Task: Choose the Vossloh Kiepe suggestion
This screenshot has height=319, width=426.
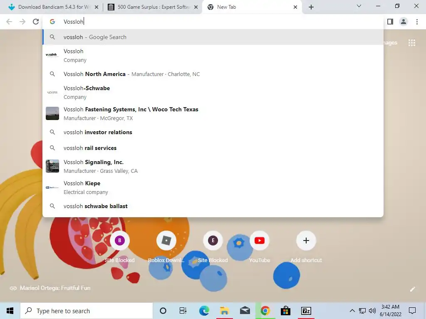Action: pyautogui.click(x=213, y=187)
